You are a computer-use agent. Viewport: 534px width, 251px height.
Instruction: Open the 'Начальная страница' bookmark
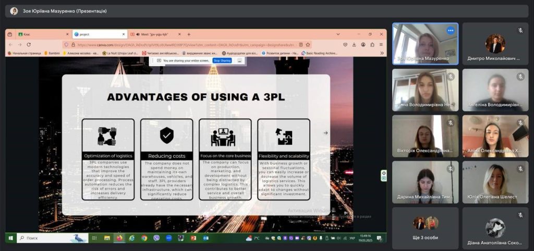click(x=24, y=53)
